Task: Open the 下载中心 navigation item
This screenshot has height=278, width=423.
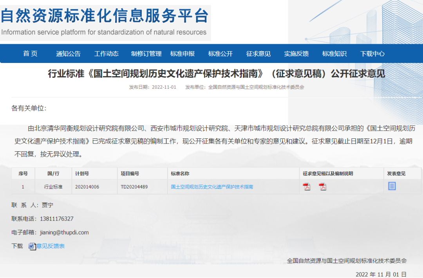Action: pos(372,54)
